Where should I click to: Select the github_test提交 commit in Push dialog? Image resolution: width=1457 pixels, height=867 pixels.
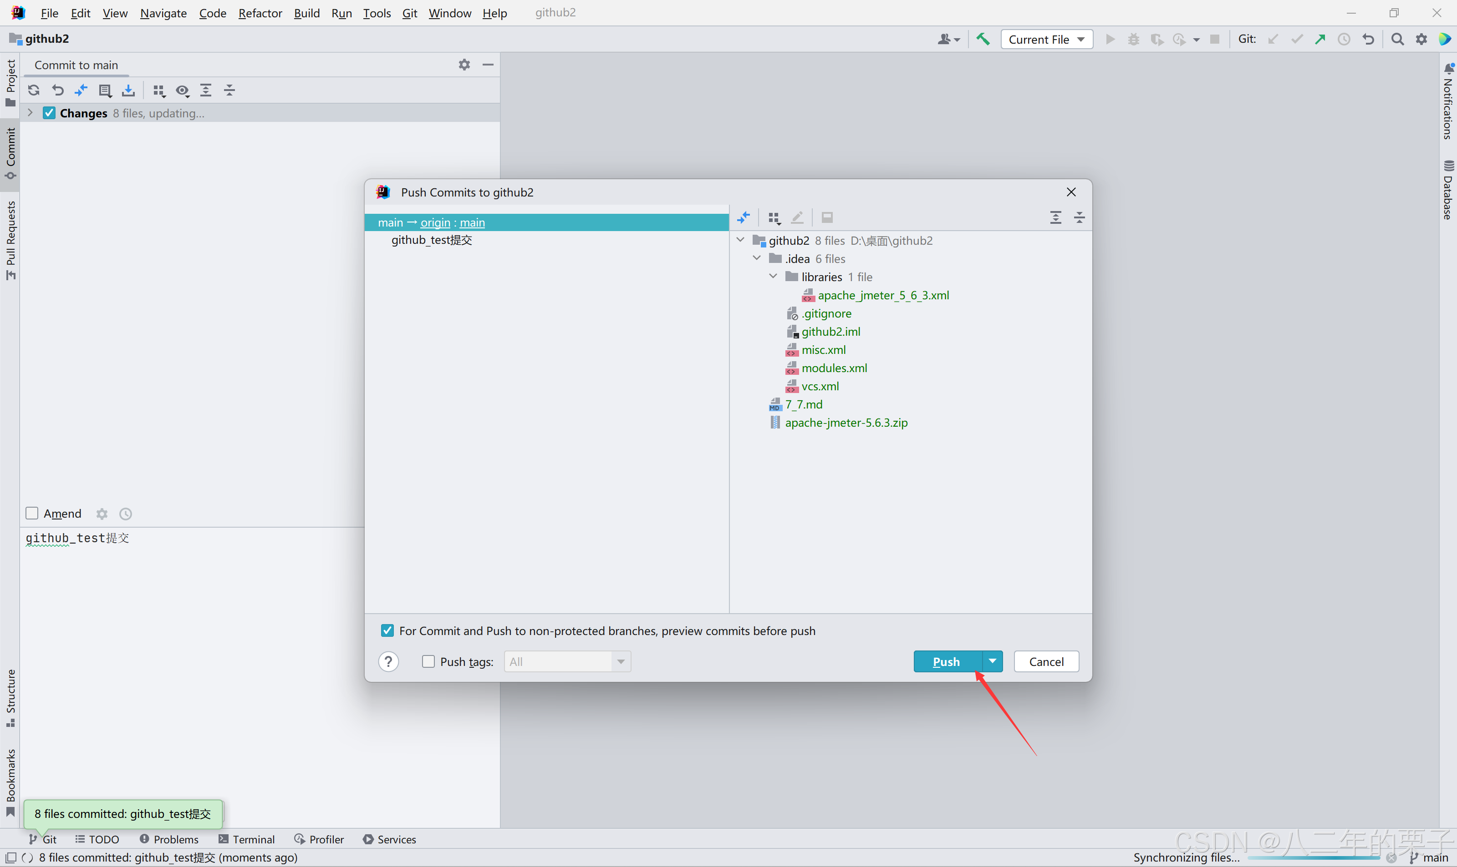pos(432,240)
